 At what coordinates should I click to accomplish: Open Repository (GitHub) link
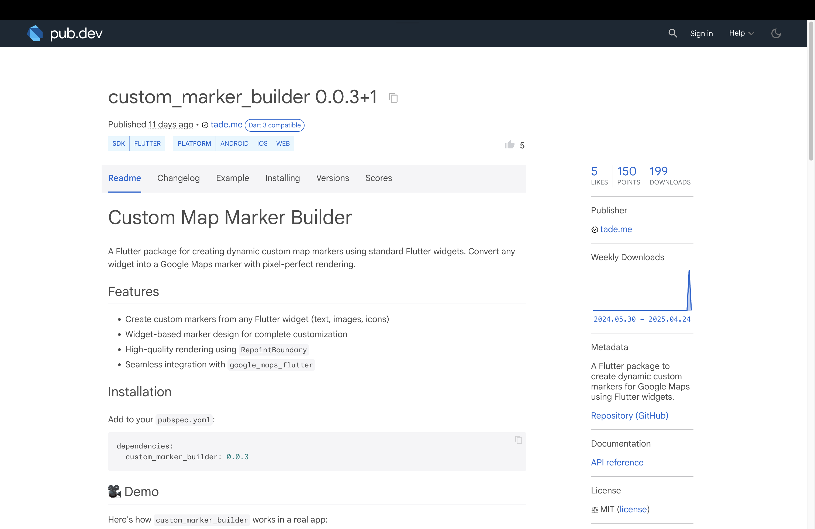[629, 415]
